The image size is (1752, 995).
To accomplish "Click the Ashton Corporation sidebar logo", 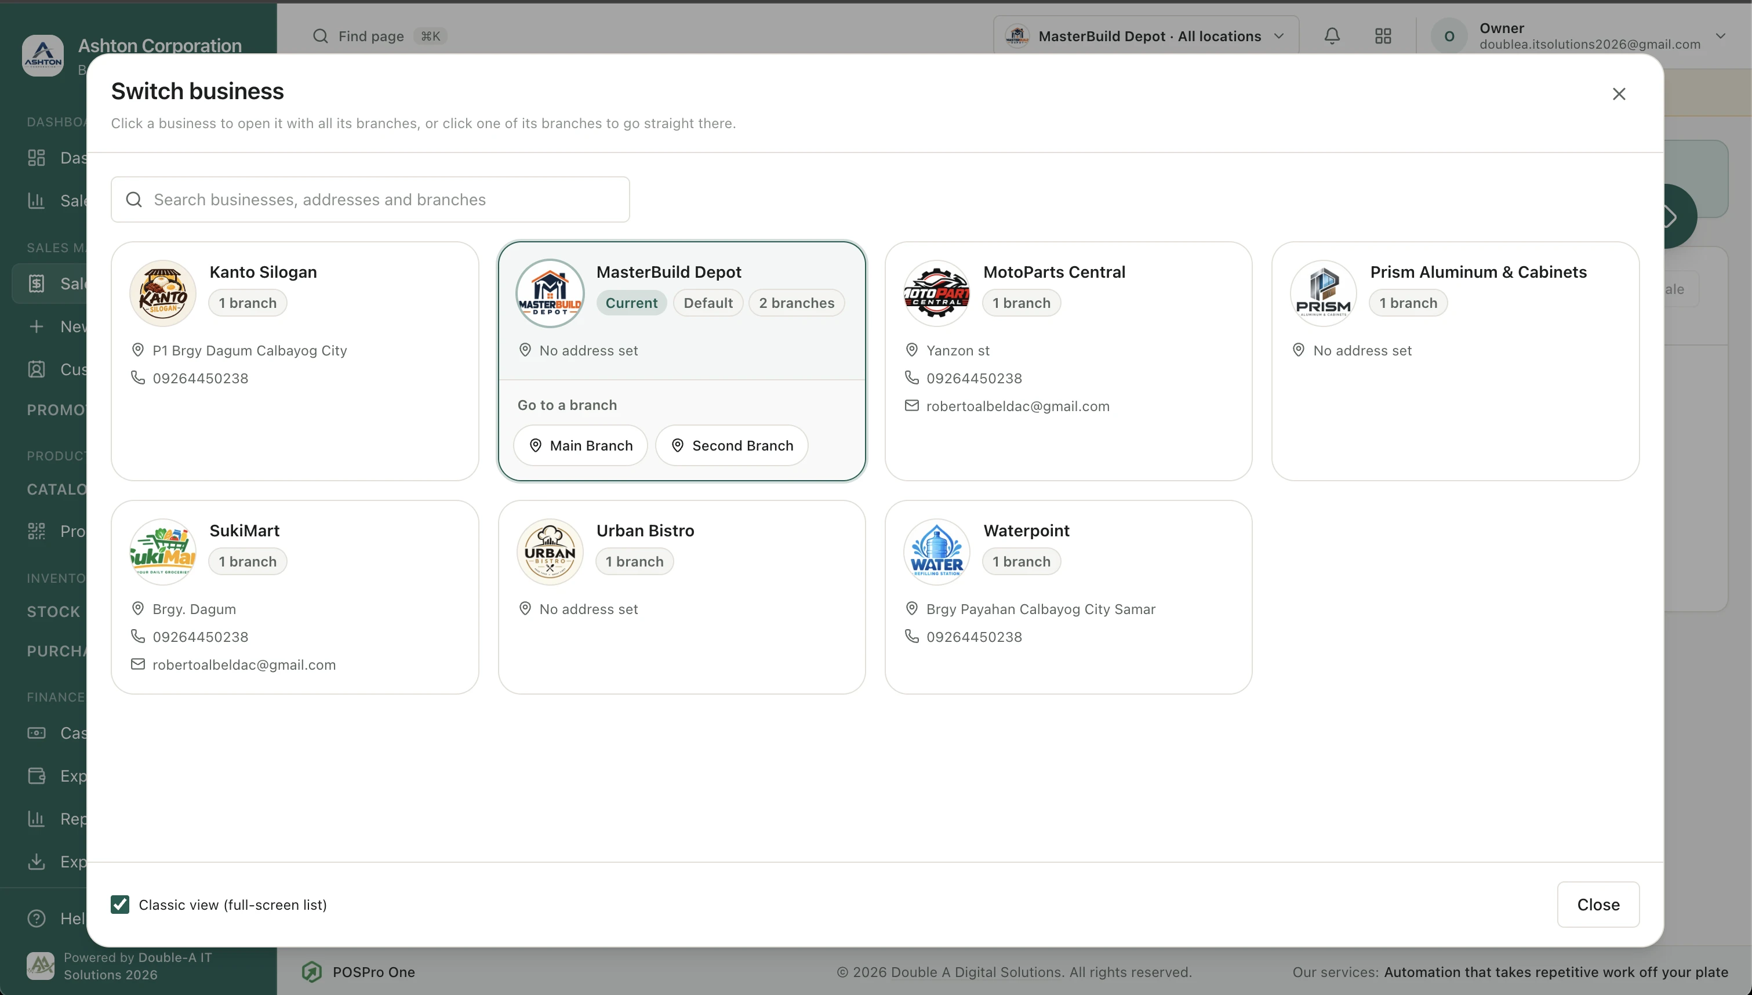I will tap(42, 55).
